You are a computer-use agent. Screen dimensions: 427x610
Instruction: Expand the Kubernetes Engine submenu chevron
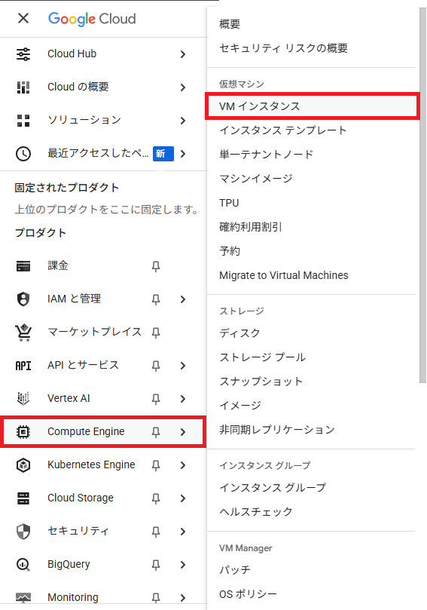tap(183, 465)
